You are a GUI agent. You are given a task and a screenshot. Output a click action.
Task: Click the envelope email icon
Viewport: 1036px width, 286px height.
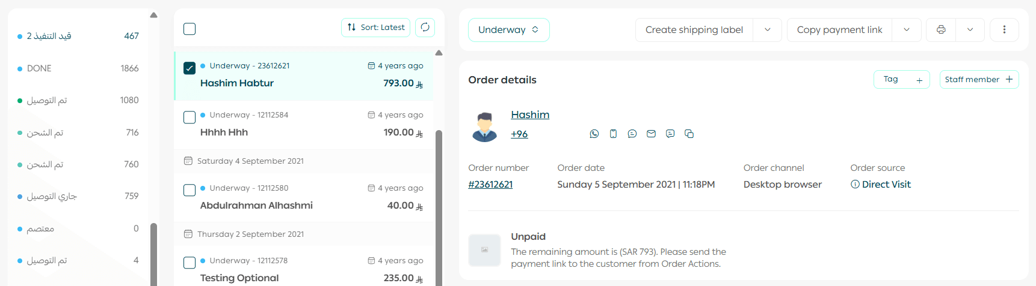tap(651, 134)
